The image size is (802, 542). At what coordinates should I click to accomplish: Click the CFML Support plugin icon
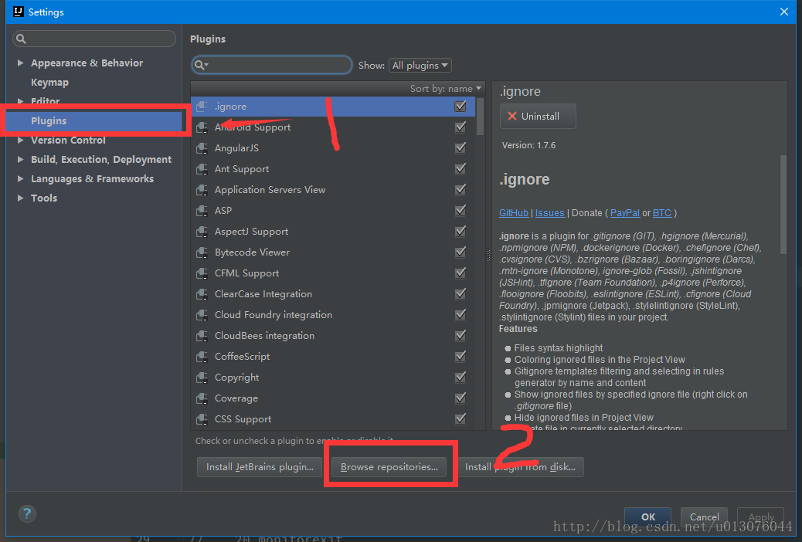pos(202,273)
